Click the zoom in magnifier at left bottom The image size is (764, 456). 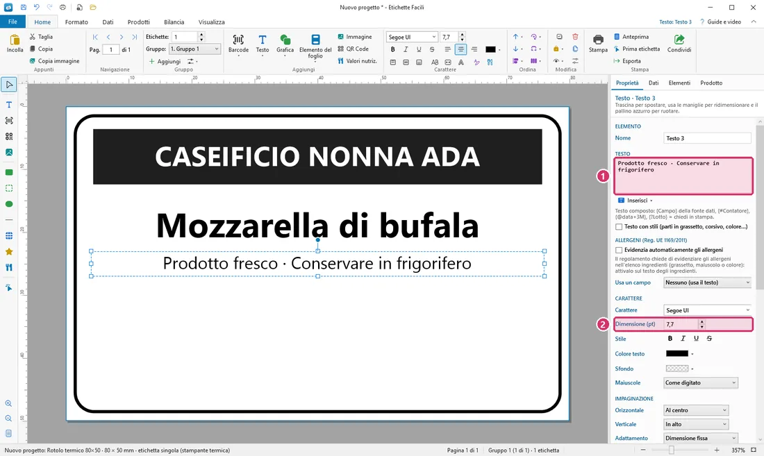[9, 403]
